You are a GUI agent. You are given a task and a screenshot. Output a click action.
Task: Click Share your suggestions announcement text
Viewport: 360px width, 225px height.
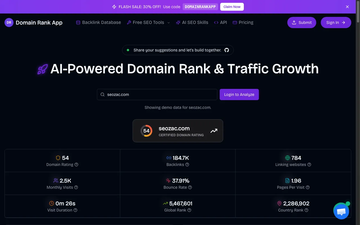pyautogui.click(x=177, y=50)
